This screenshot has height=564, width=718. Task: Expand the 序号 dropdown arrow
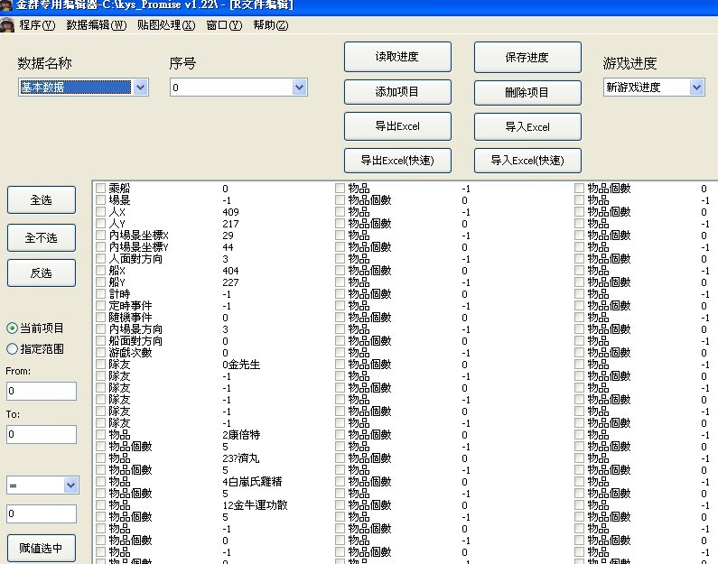tap(299, 87)
